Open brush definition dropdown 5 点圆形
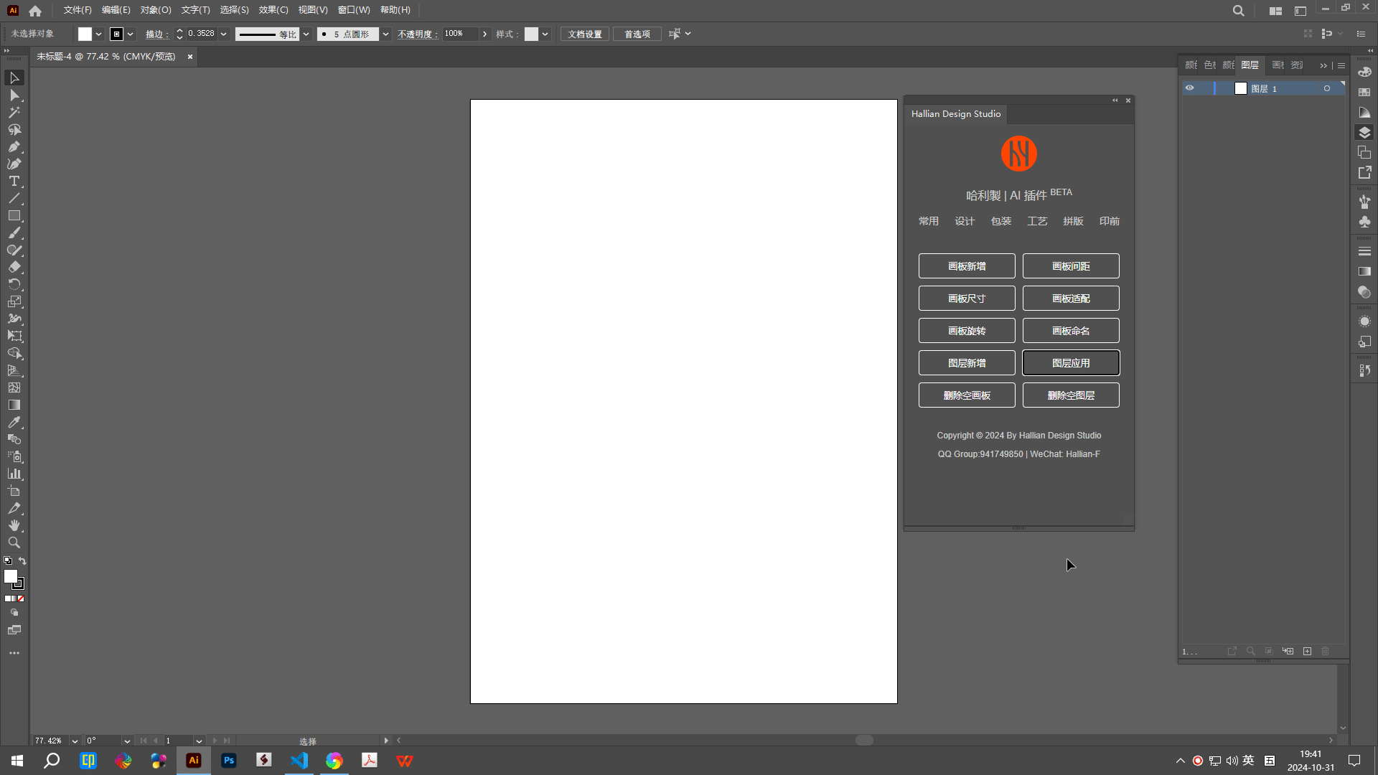This screenshot has width=1378, height=775. (x=385, y=34)
